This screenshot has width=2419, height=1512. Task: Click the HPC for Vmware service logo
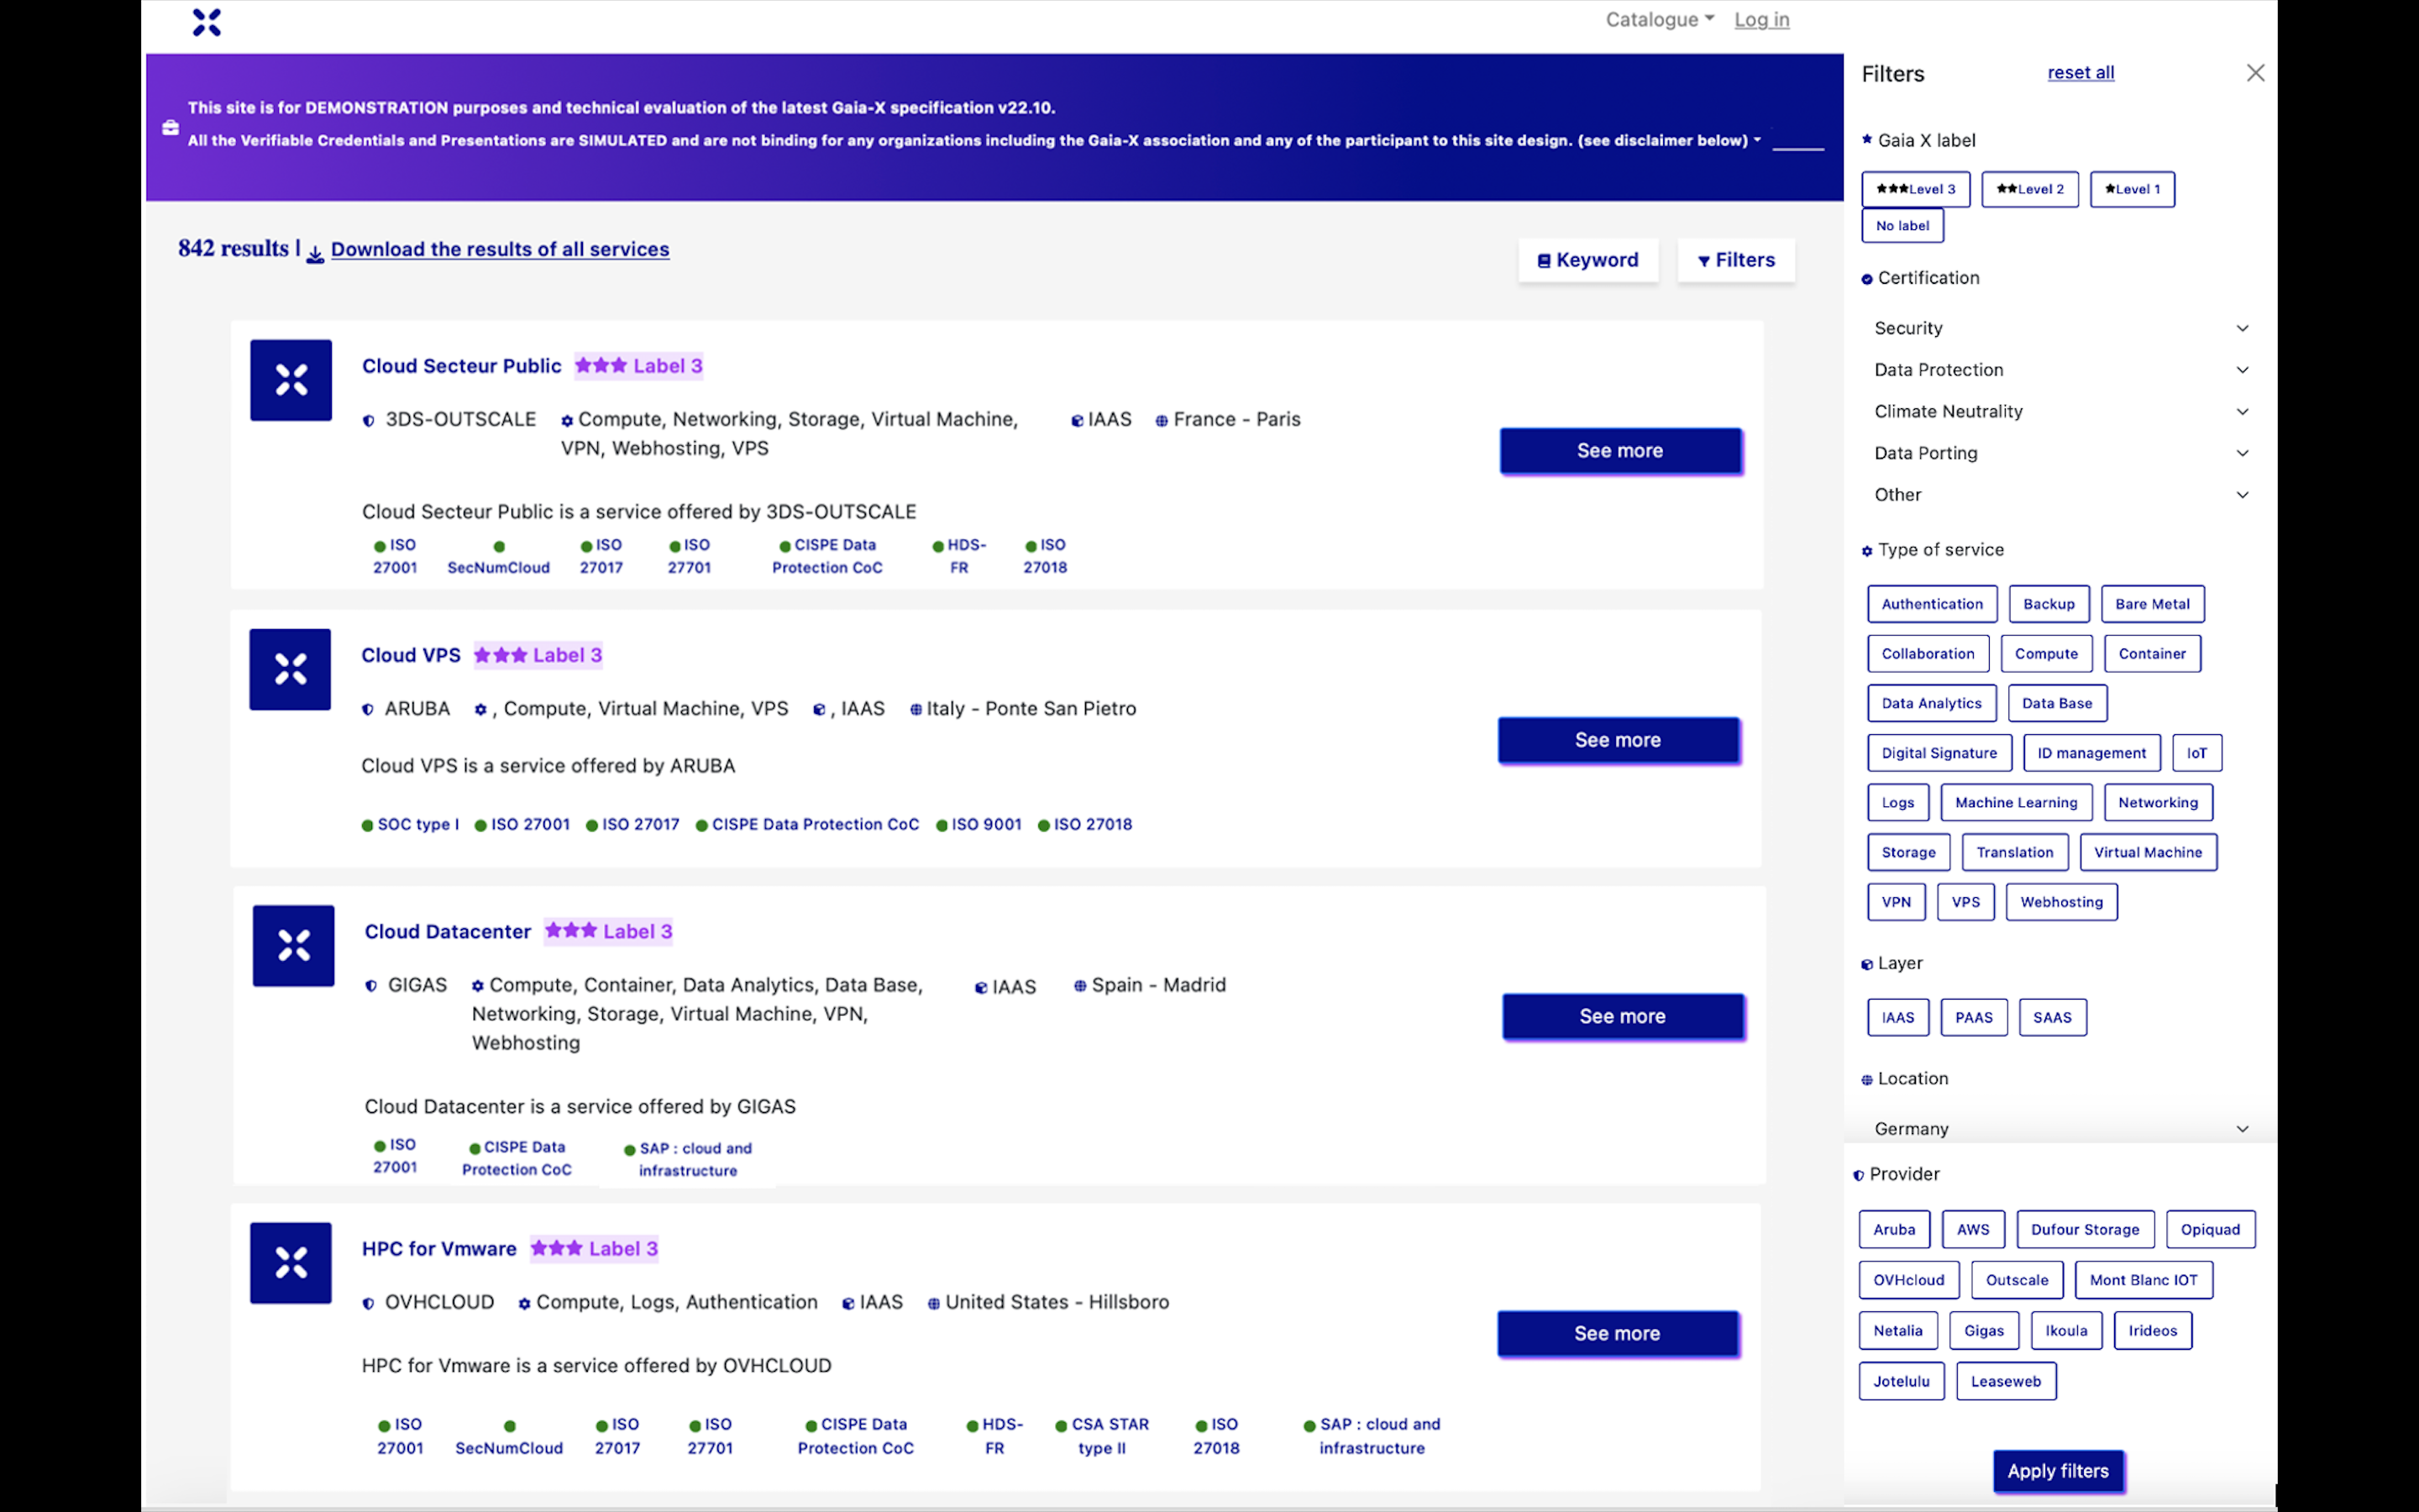coord(291,1263)
